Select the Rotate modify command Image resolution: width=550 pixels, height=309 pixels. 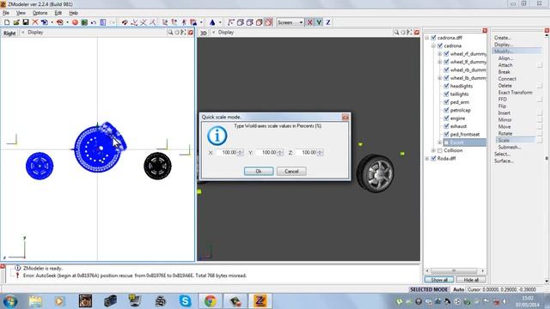click(505, 134)
